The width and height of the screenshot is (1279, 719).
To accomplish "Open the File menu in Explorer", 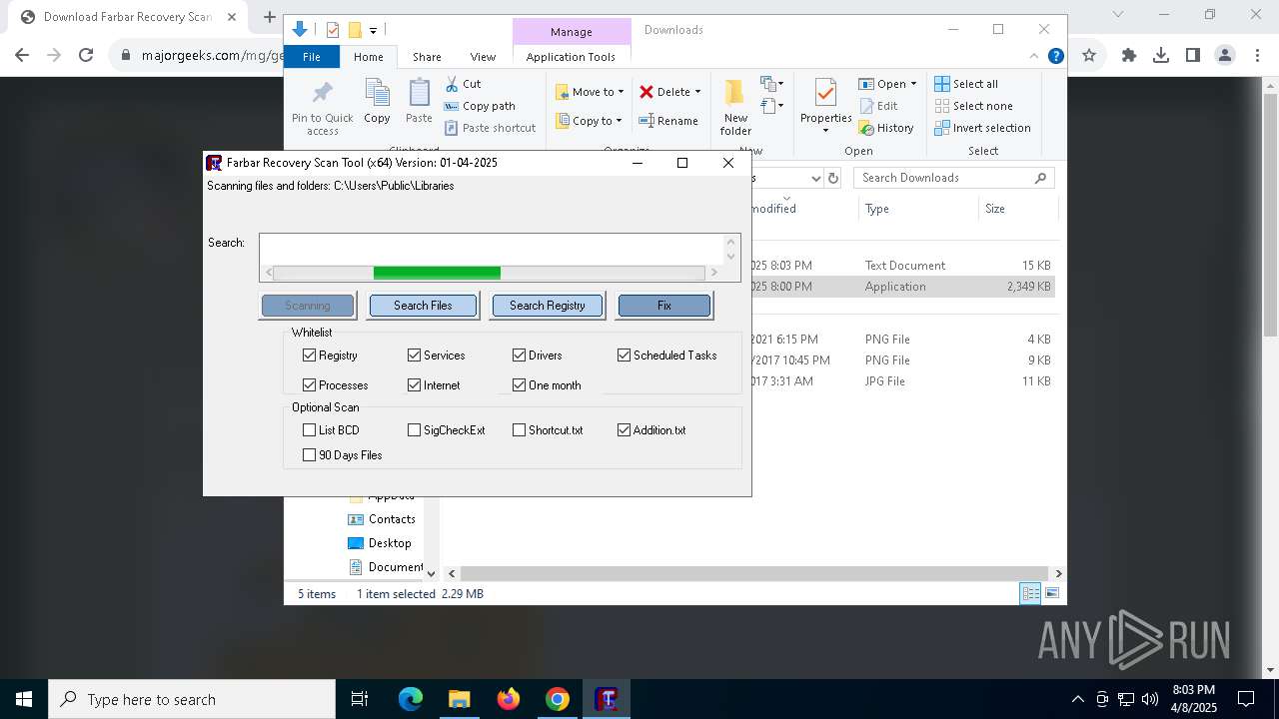I will (x=312, y=57).
